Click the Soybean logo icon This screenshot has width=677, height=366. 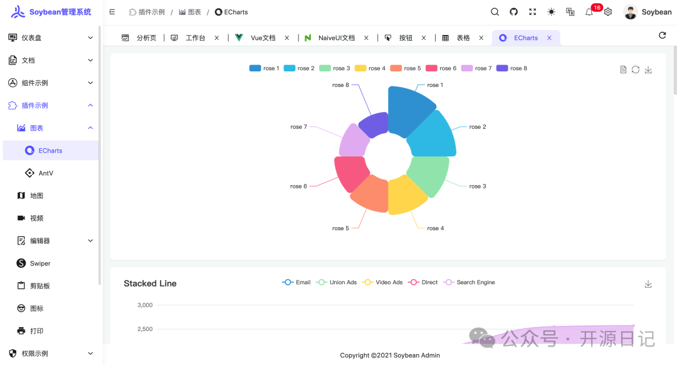click(18, 12)
